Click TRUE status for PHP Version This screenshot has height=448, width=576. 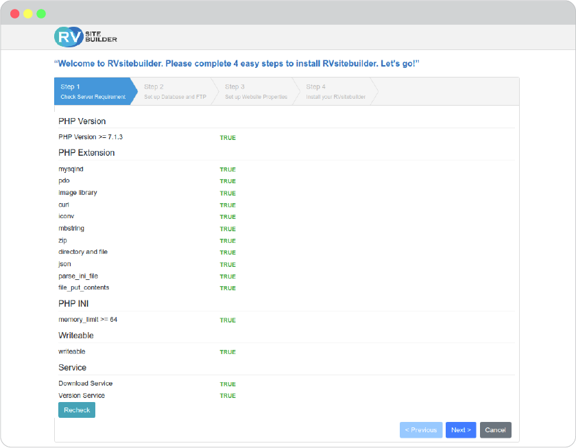[x=228, y=138]
